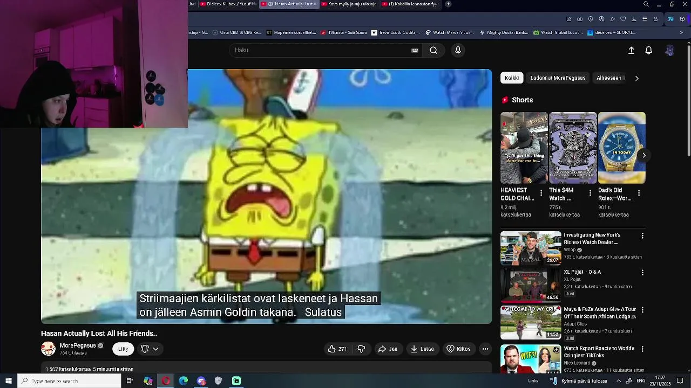Open YouTube notifications bell
Image resolution: width=691 pixels, height=388 pixels.
[x=649, y=50]
